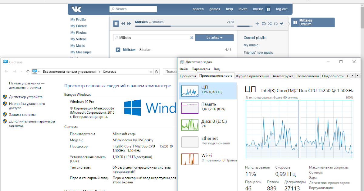Open 'invite' in the VK top menu
The image size is (364, 191).
tap(243, 9)
